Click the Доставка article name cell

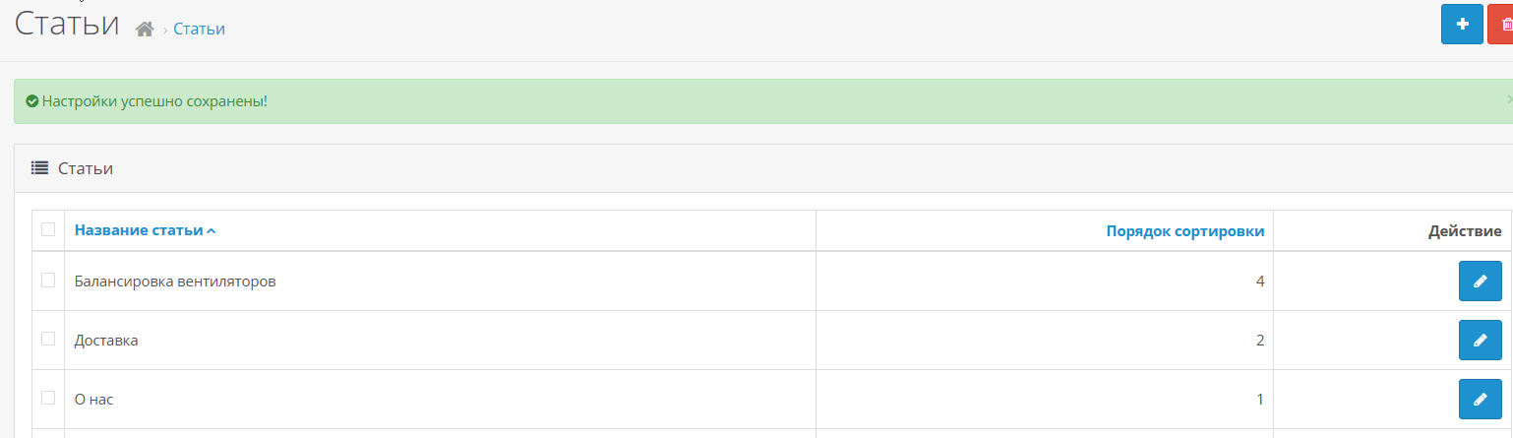(x=106, y=341)
